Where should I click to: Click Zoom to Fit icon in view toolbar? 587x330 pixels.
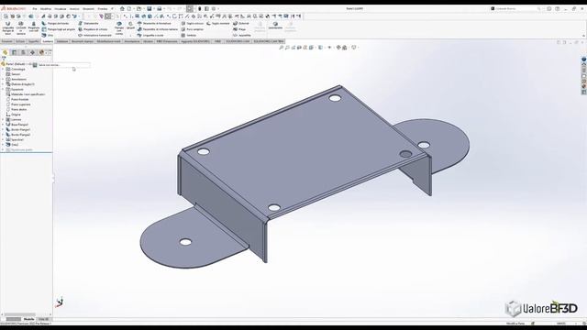coord(282,48)
